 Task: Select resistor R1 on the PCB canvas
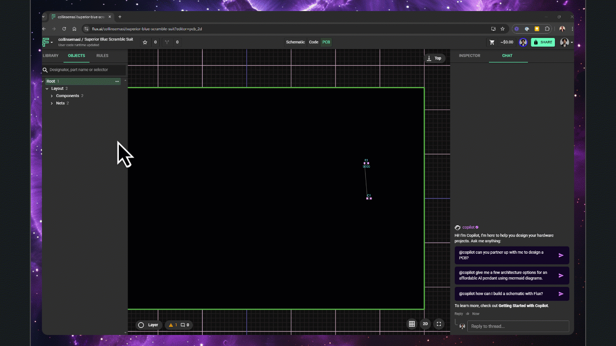pos(366,163)
